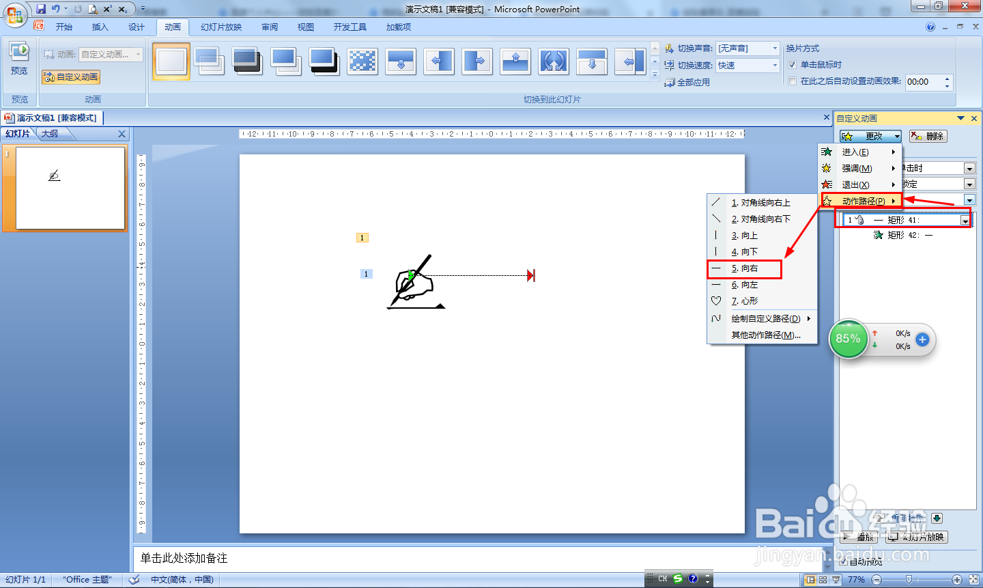Click the spell check status bar icon
The height and width of the screenshot is (588, 983).
(134, 580)
